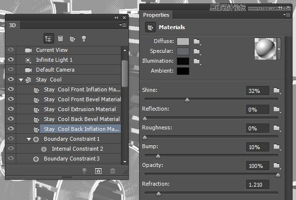
Task: Select Boundary Constraint 1 row
Action: point(69,139)
